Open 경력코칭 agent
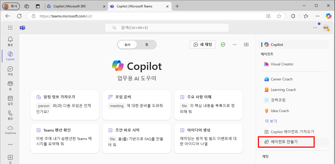Viewport: 335px width, 164px height. click(294, 100)
